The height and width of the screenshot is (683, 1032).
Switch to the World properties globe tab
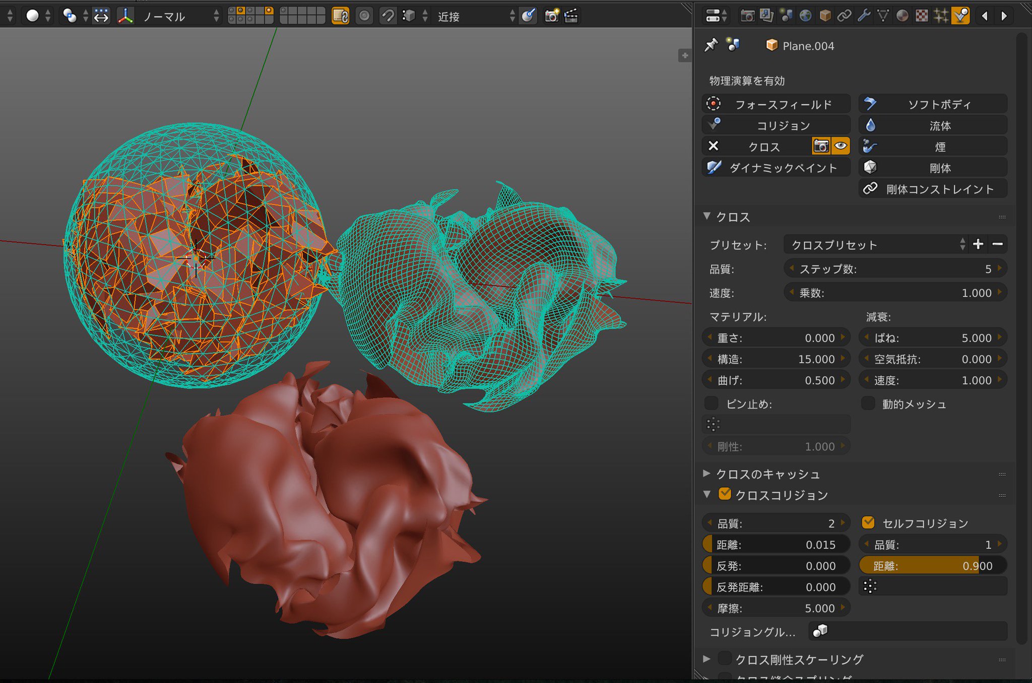click(x=805, y=16)
